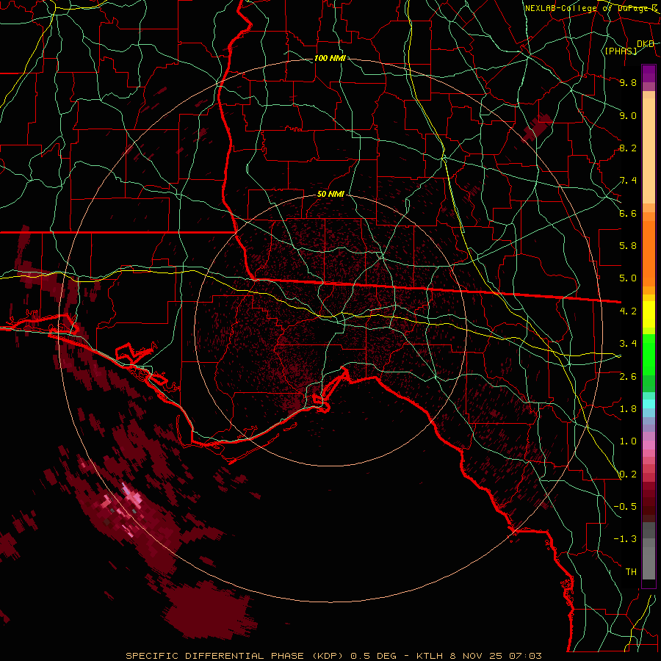Viewport: 661px width, 661px height.
Task: Click the 1.8 scale value
Action: 628,409
